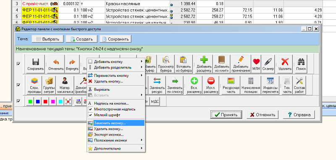Click the Группы затрат coins button

(49, 85)
